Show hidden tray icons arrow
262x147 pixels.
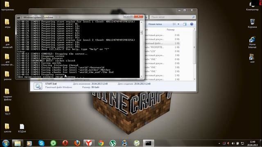(219, 143)
